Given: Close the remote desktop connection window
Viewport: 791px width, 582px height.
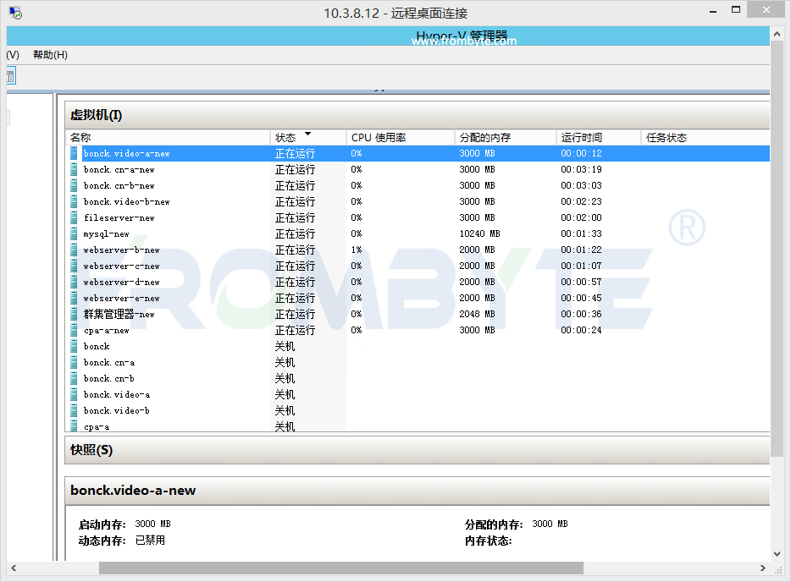Looking at the screenshot, I should point(766,9).
